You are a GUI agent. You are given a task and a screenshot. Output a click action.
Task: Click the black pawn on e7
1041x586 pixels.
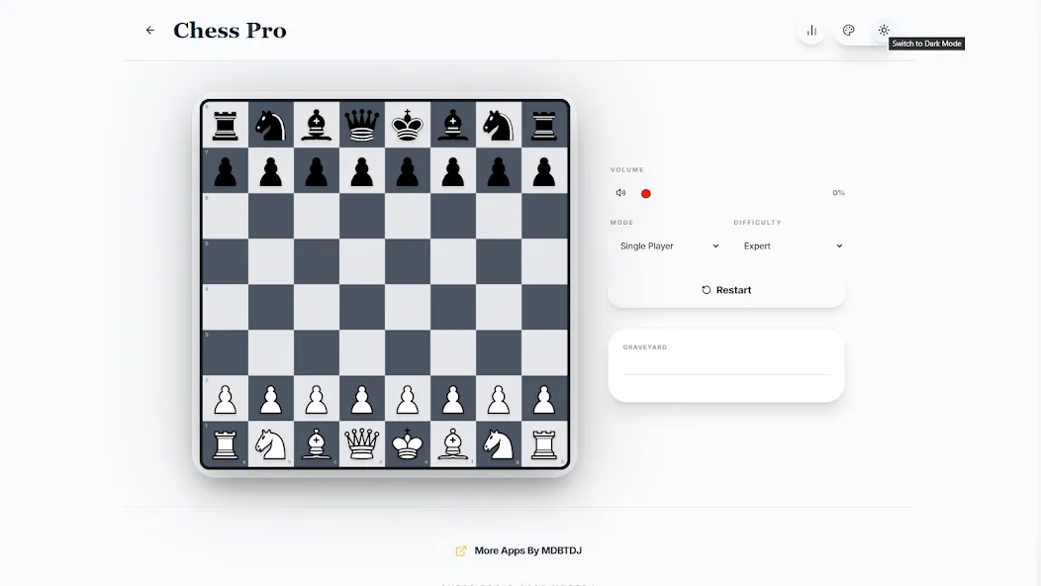[408, 170]
